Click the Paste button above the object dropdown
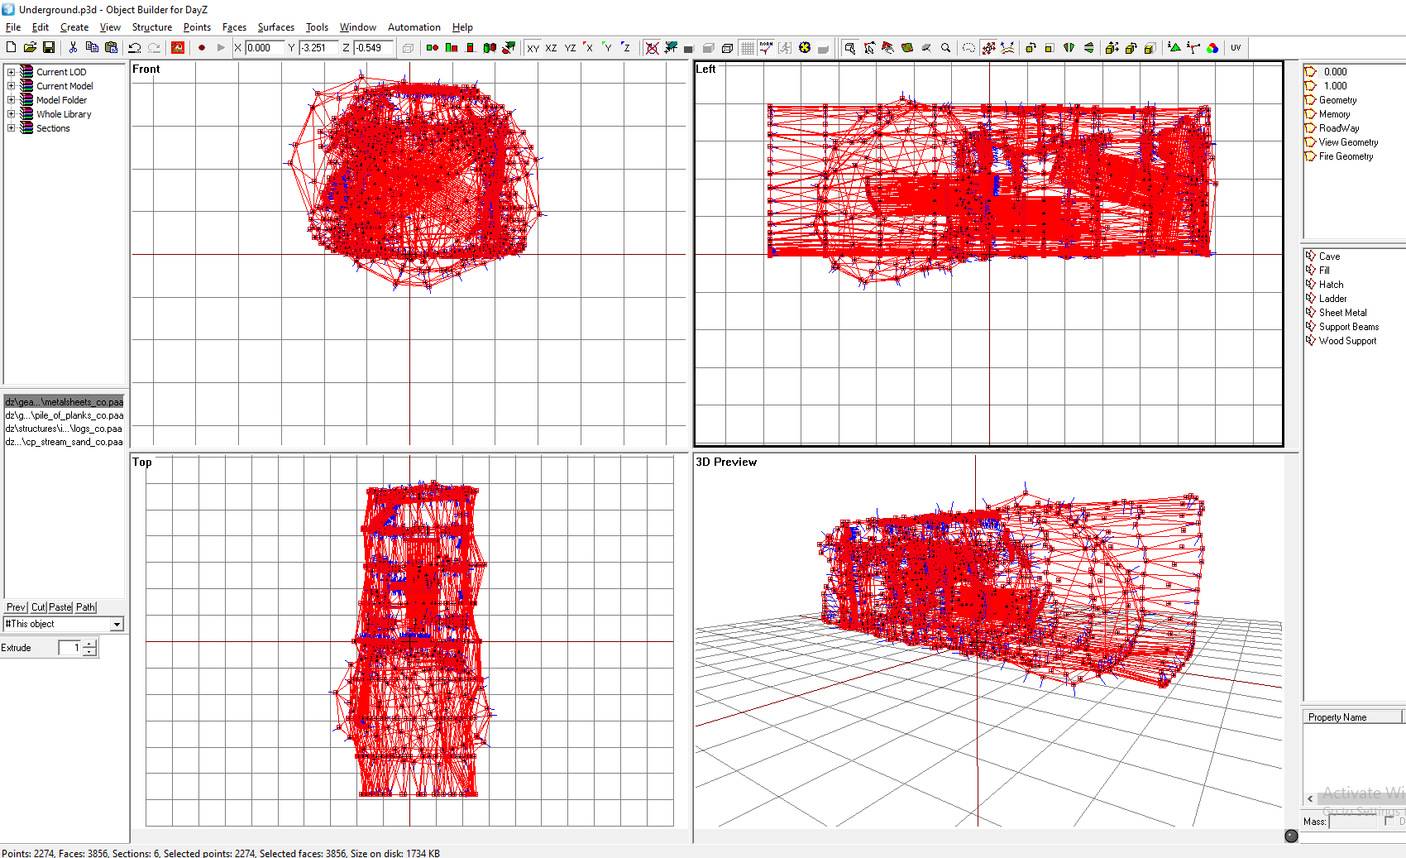The image size is (1406, 858). tap(60, 606)
